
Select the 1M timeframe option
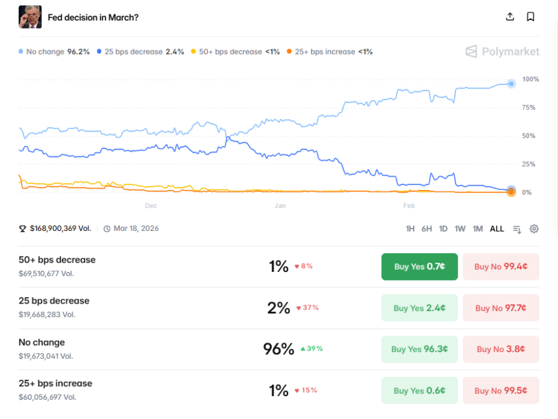pyautogui.click(x=477, y=228)
